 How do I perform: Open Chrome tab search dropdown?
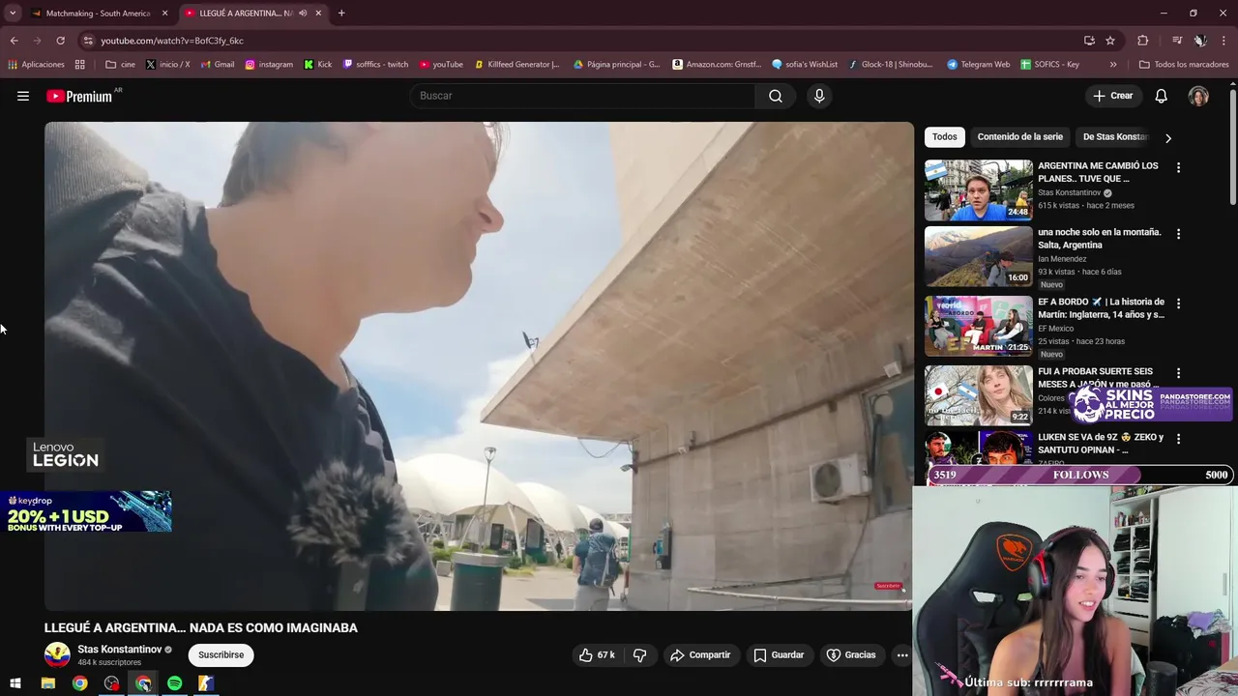pyautogui.click(x=13, y=14)
